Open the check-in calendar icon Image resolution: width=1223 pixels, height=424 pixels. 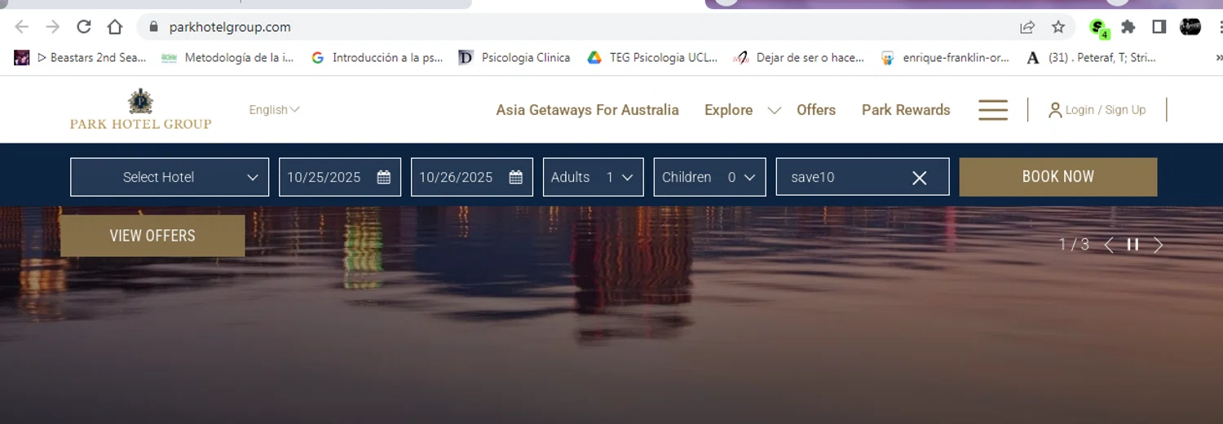coord(384,177)
